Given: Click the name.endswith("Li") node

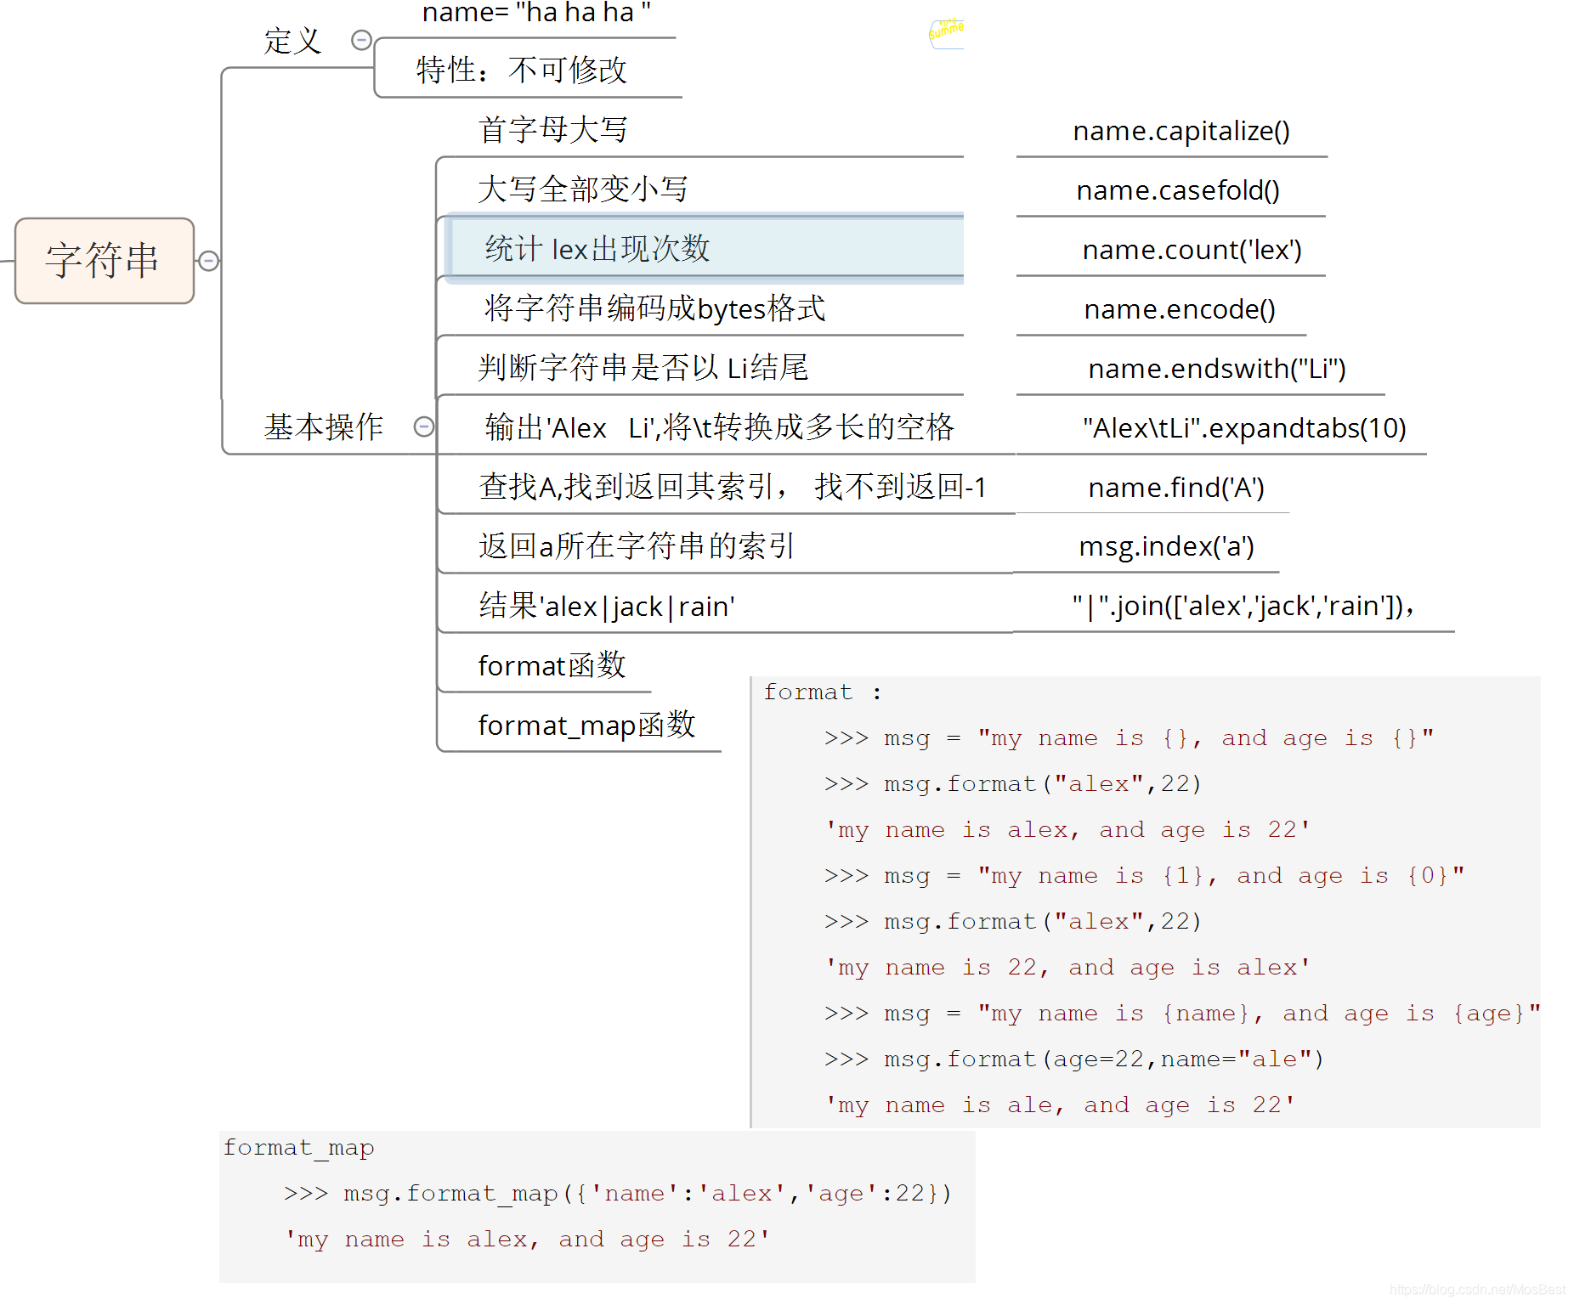Looking at the screenshot, I should pyautogui.click(x=1217, y=369).
